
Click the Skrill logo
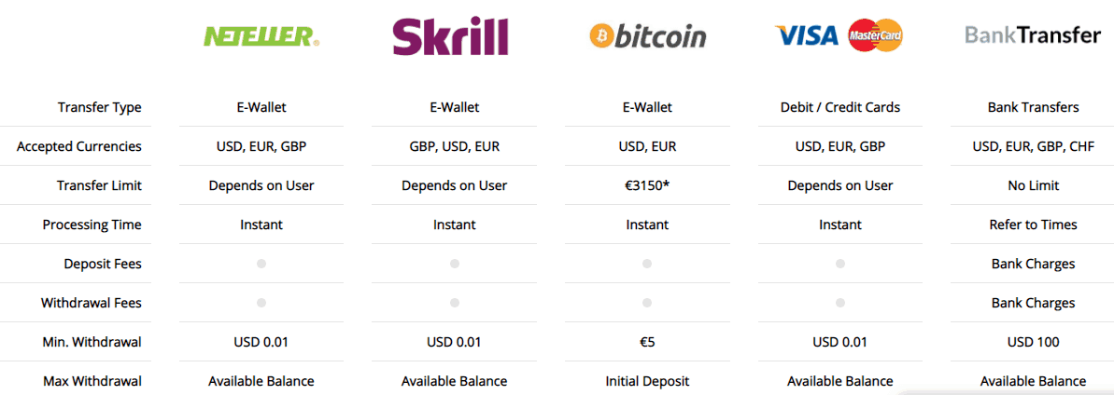(x=450, y=37)
